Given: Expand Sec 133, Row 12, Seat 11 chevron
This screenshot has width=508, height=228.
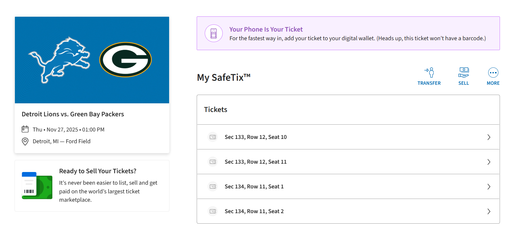Looking at the screenshot, I should pos(488,162).
